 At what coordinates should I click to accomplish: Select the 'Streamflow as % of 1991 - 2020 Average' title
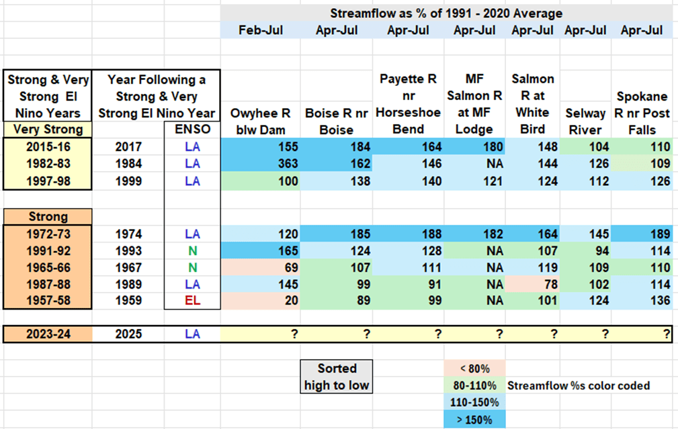446,13
